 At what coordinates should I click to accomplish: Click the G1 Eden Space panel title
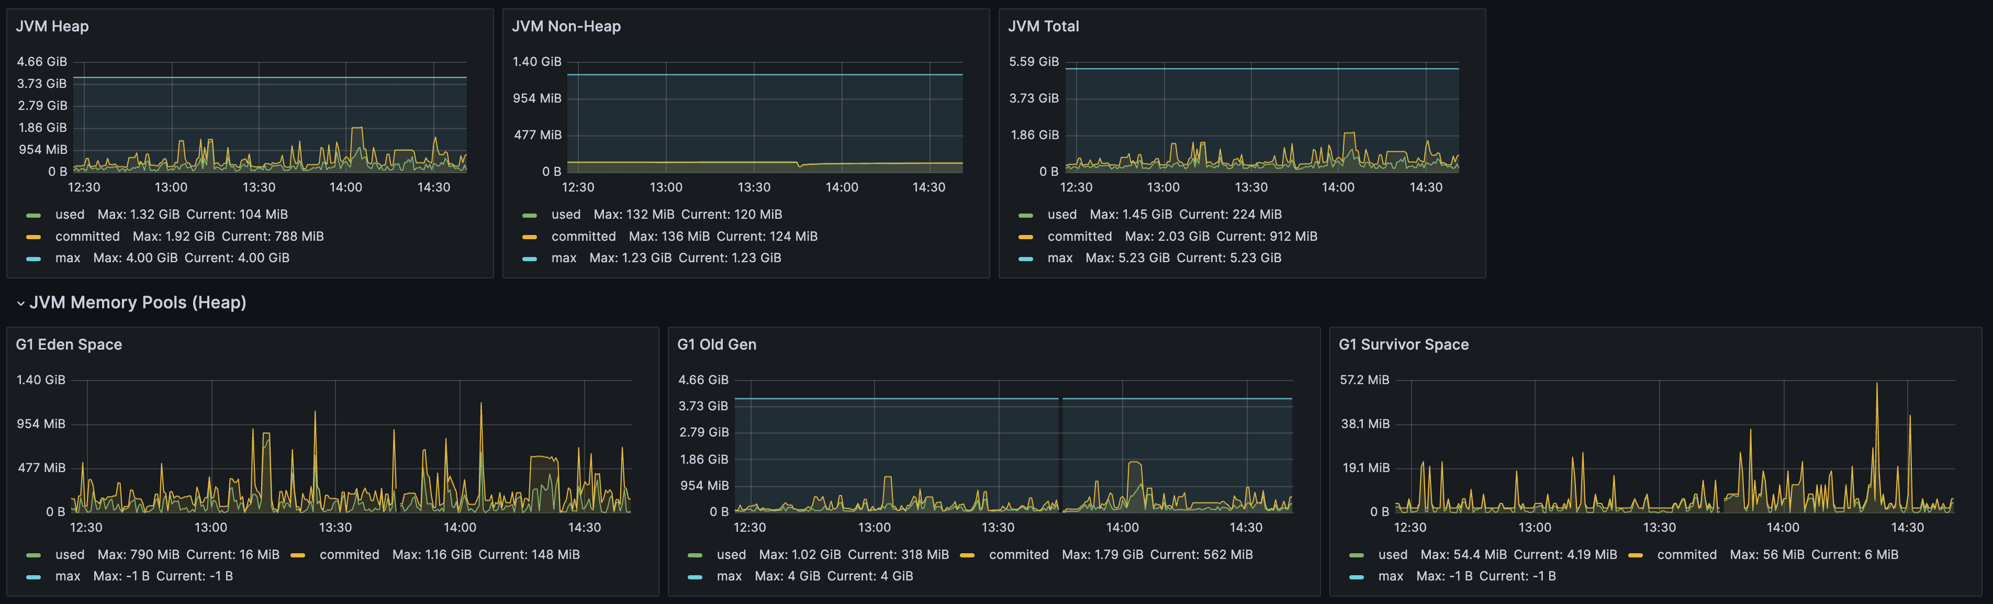(69, 345)
